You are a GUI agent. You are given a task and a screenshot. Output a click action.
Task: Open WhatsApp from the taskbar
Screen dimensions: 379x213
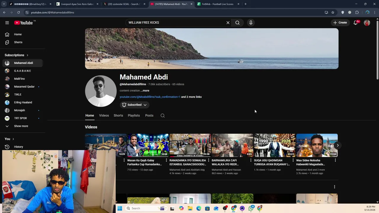point(251,208)
